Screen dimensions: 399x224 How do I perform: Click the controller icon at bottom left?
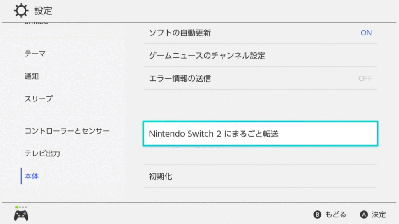tap(21, 215)
